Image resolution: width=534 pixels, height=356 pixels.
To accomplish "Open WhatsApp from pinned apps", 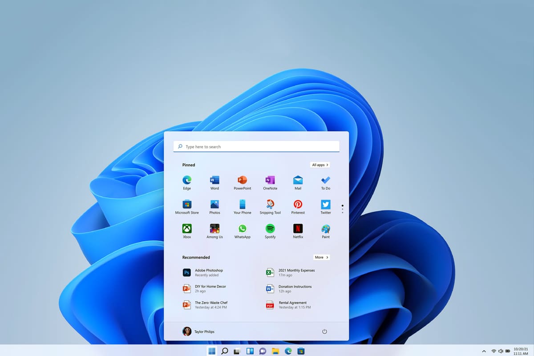I will 243,231.
